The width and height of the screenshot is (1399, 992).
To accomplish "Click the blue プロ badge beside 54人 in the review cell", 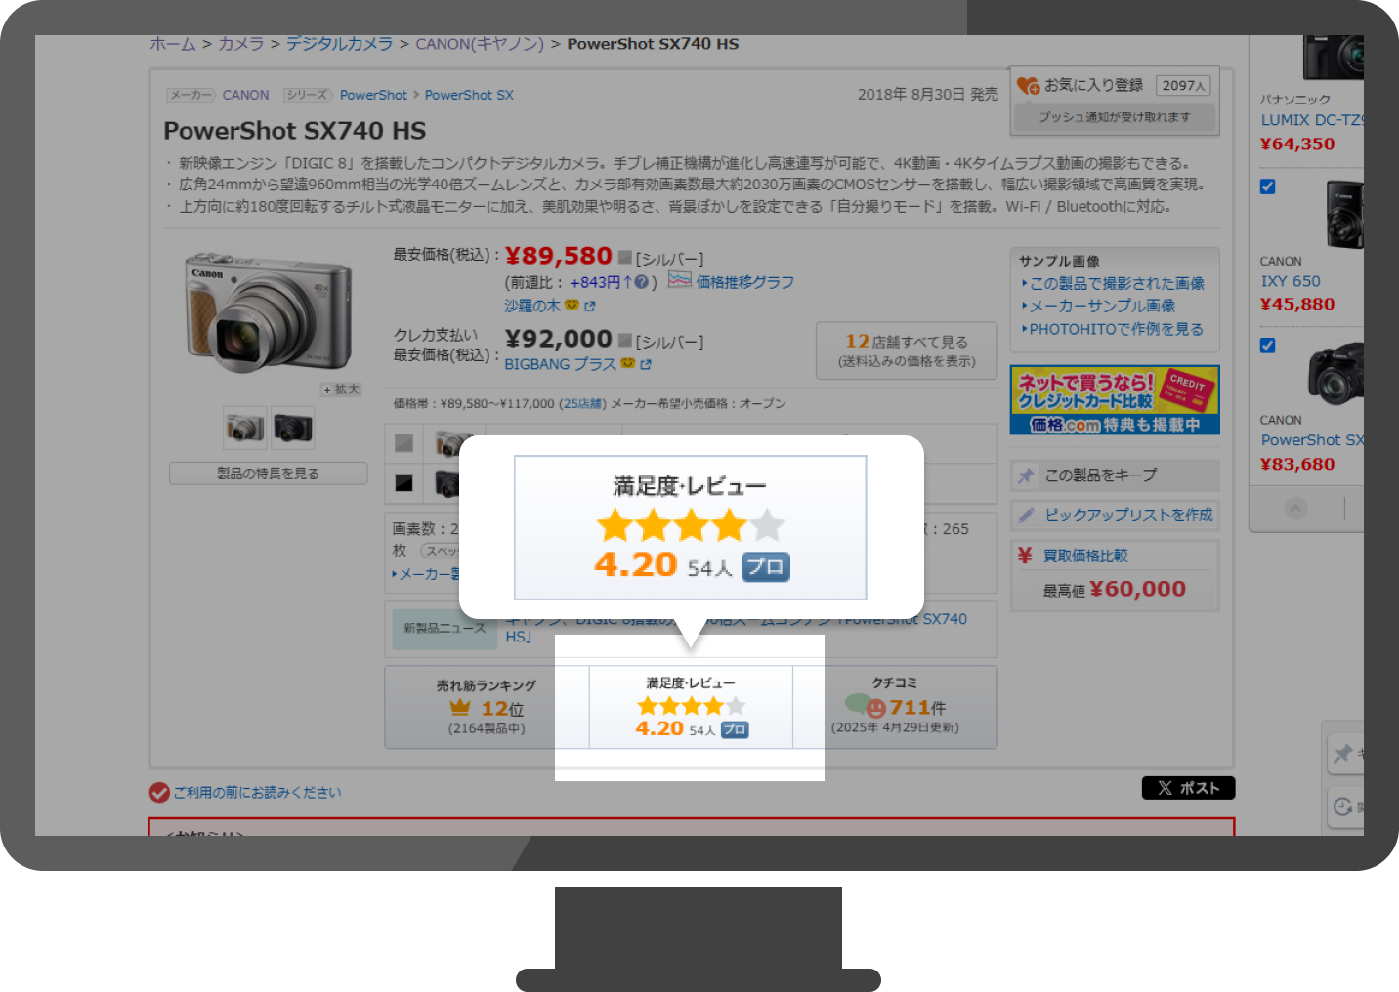I will (735, 730).
